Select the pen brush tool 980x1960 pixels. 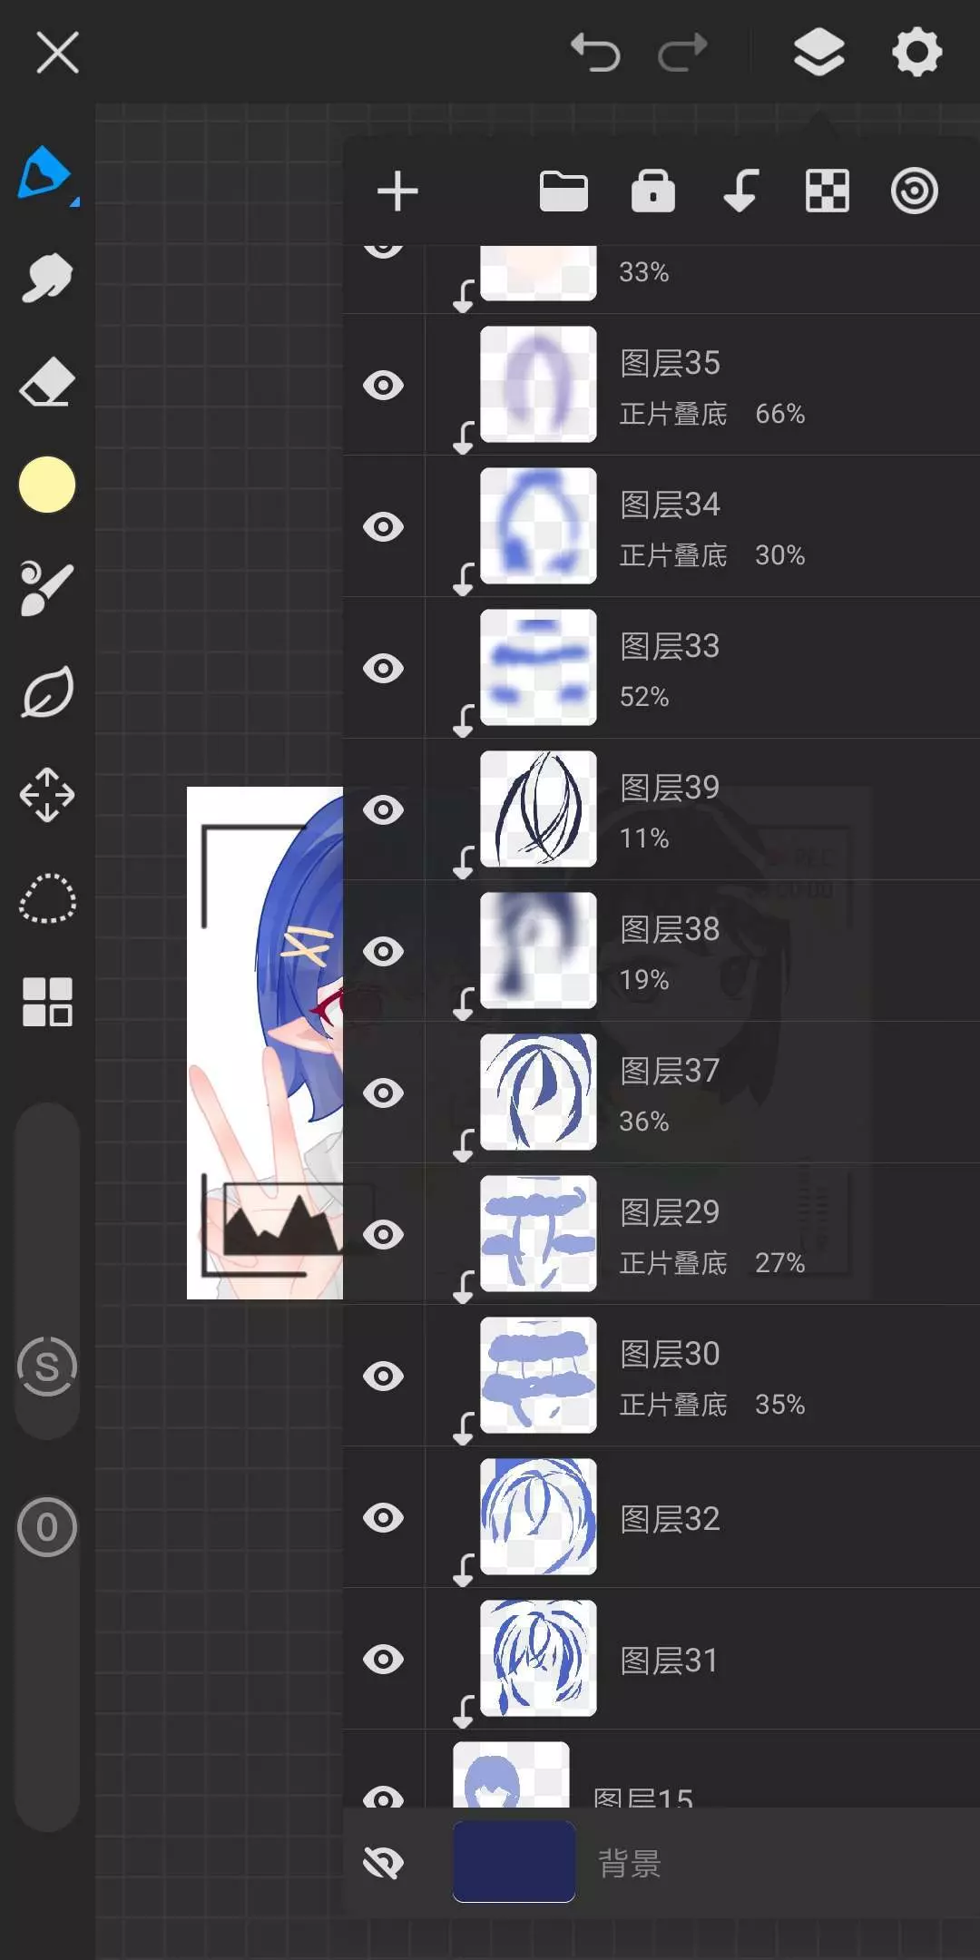[45, 172]
